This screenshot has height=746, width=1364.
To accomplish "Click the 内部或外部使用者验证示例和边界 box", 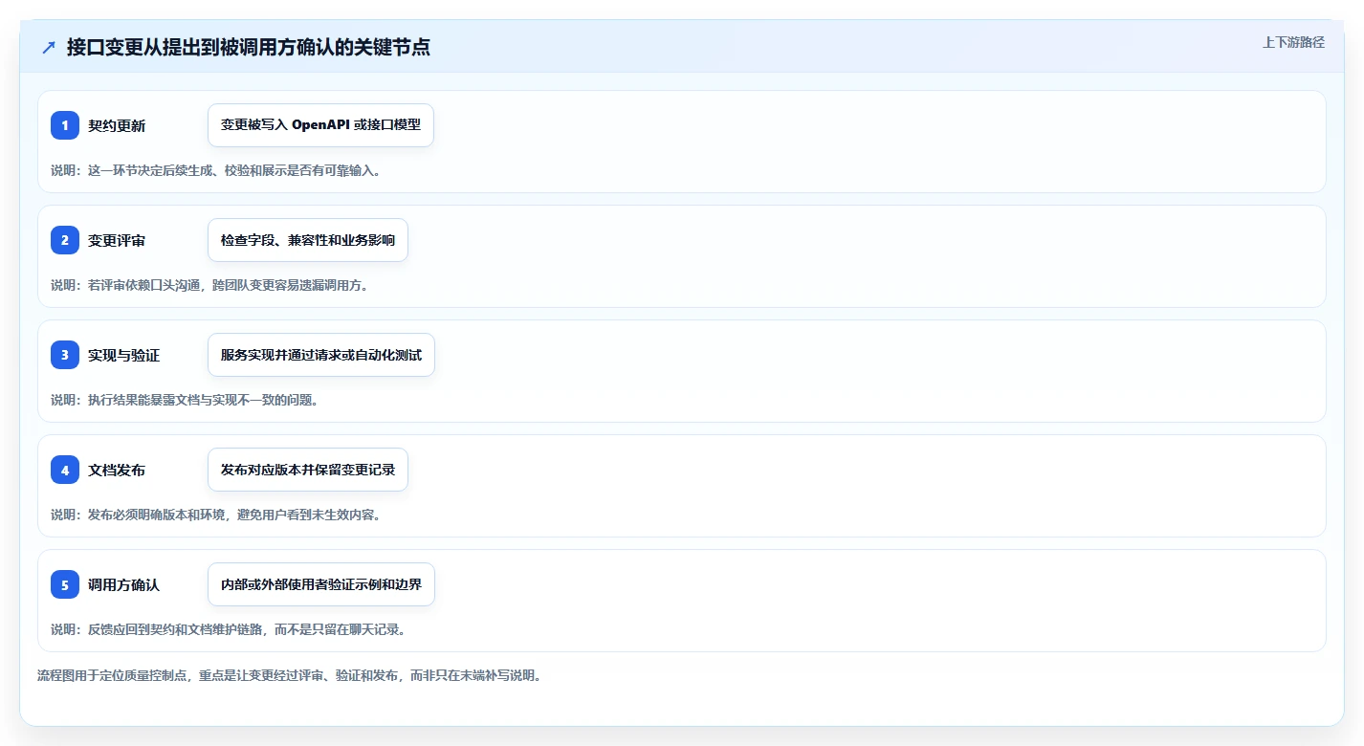I will coord(321,584).
